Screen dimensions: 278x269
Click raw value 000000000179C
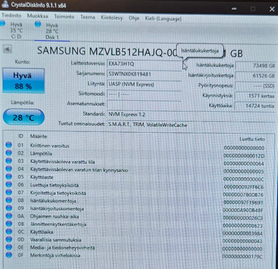pyautogui.click(x=242, y=257)
